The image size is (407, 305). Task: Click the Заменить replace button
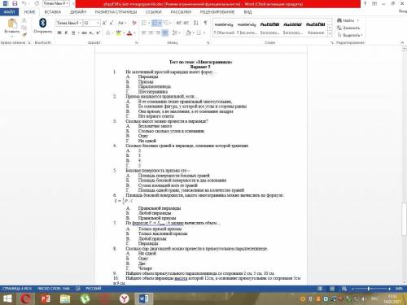click(x=348, y=28)
